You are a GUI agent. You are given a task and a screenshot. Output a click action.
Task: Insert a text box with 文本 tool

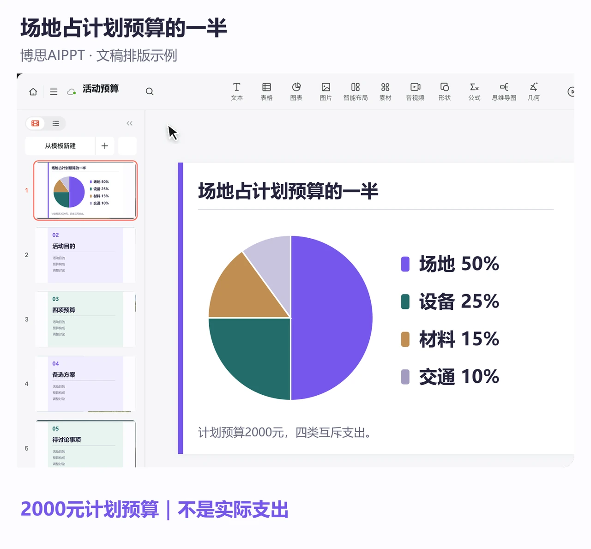[x=237, y=91]
